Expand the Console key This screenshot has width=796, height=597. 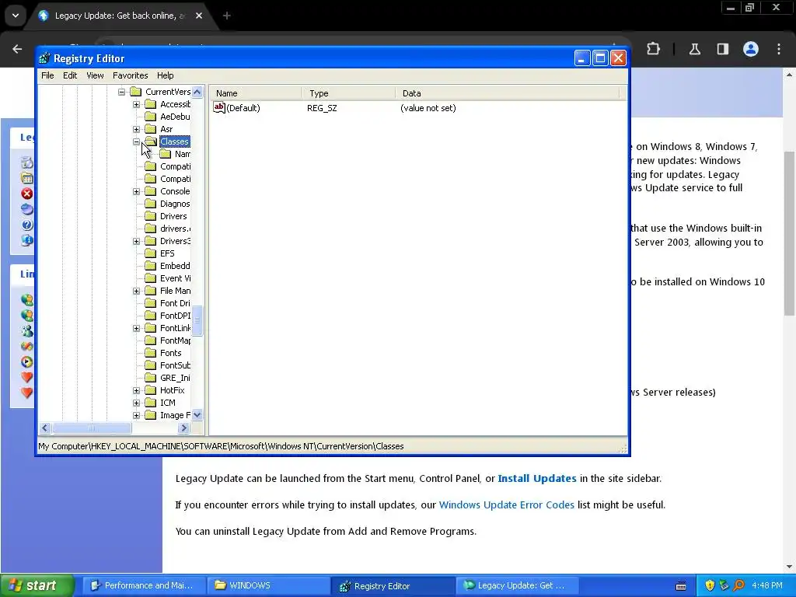coord(137,191)
